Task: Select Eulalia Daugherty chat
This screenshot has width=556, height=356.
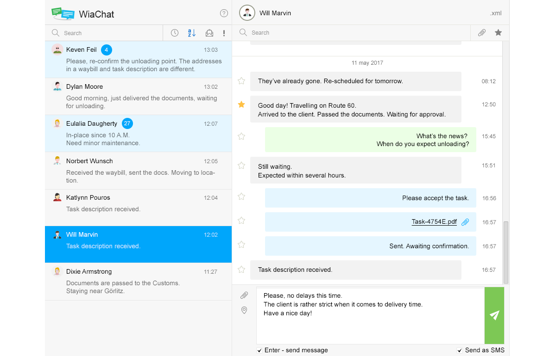Action: (x=138, y=133)
